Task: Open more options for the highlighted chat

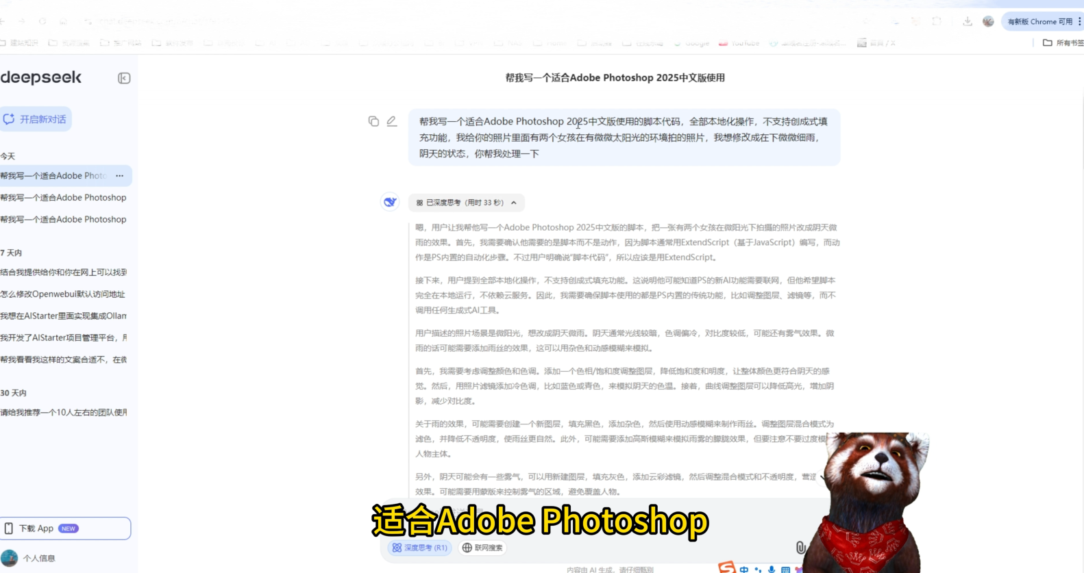Action: (x=120, y=176)
